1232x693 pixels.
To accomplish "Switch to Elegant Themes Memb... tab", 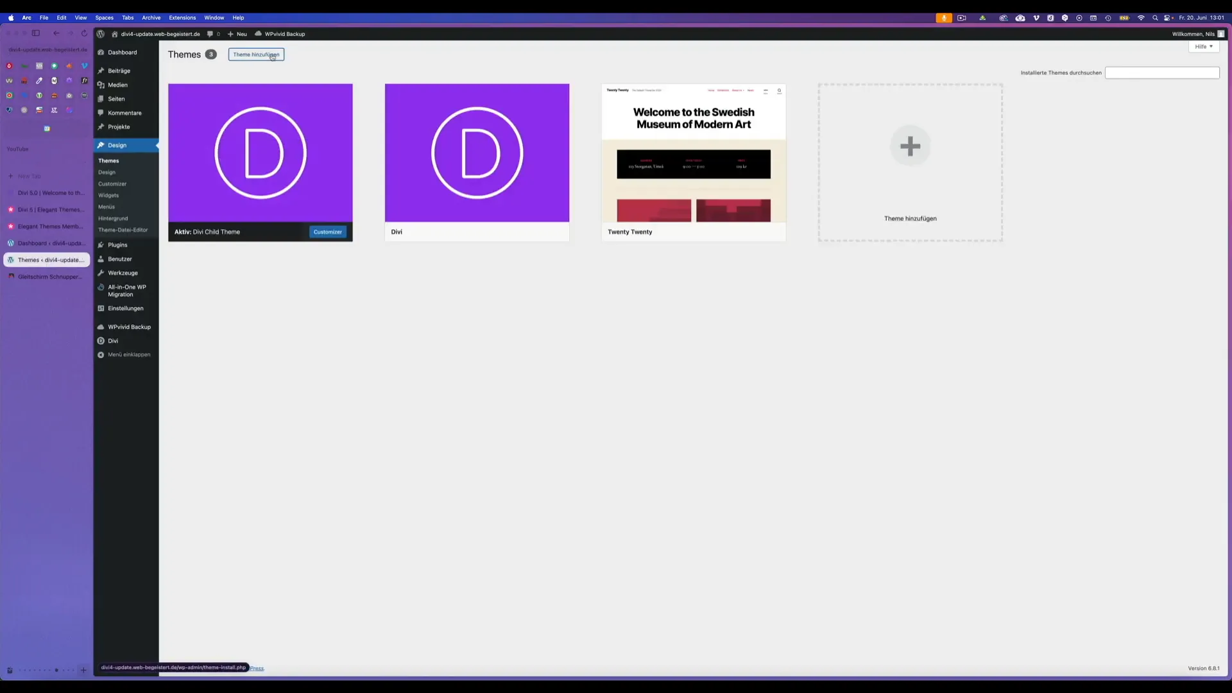I will (46, 227).
